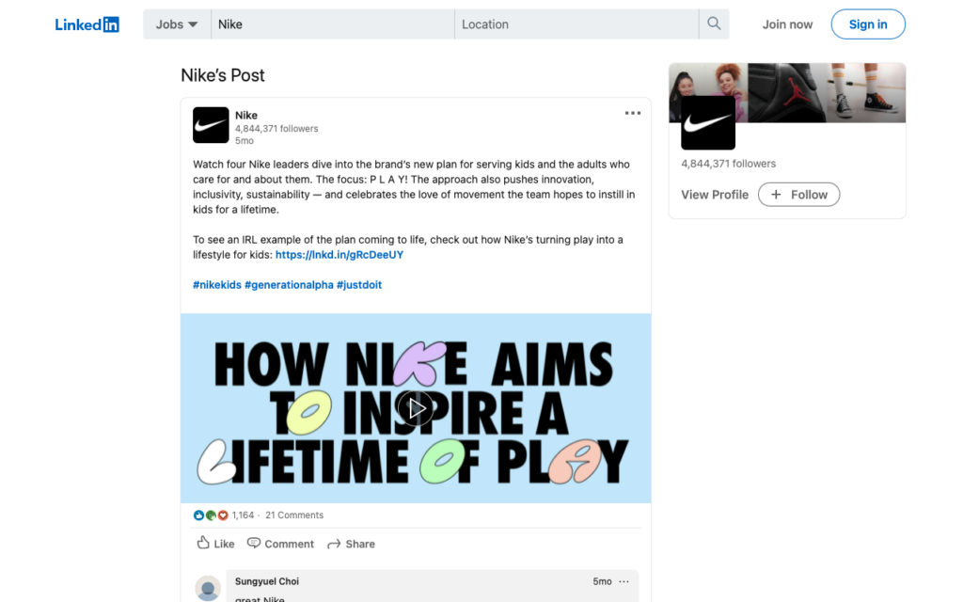Image resolution: width=963 pixels, height=602 pixels.
Task: Open the LinkedIn logo home link
Action: coord(87,24)
